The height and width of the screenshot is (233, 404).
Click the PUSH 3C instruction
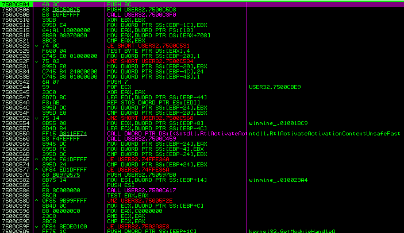pyautogui.click(x=119, y=5)
